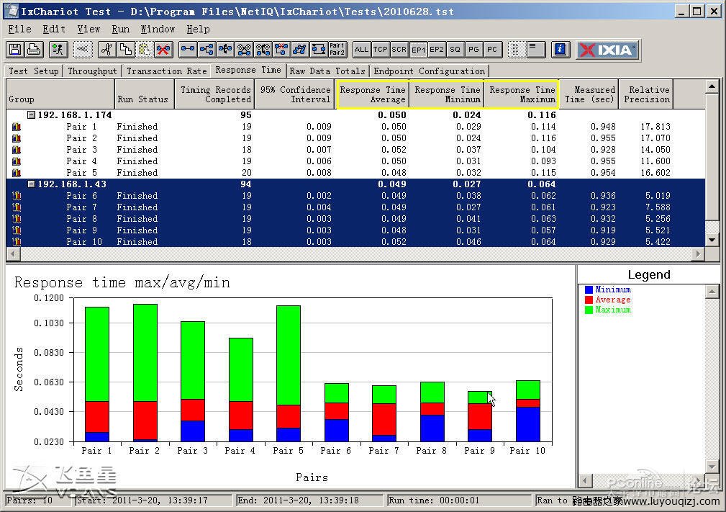Toggle the EP1 grouping button

click(x=418, y=50)
